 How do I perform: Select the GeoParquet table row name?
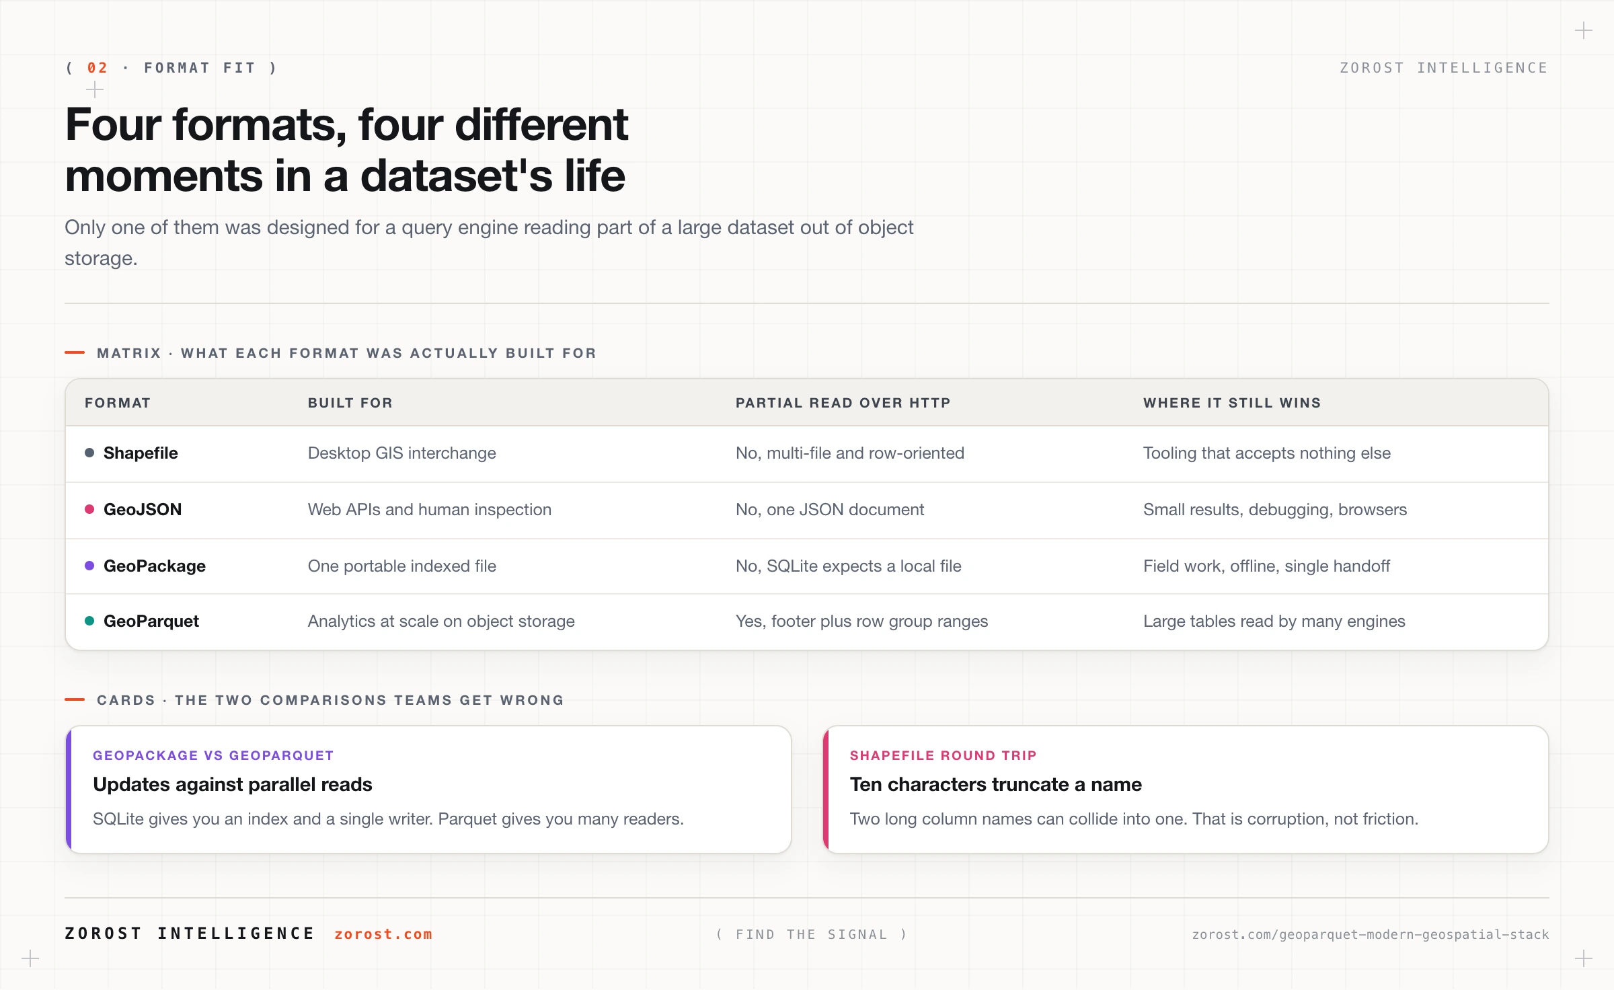pos(151,621)
